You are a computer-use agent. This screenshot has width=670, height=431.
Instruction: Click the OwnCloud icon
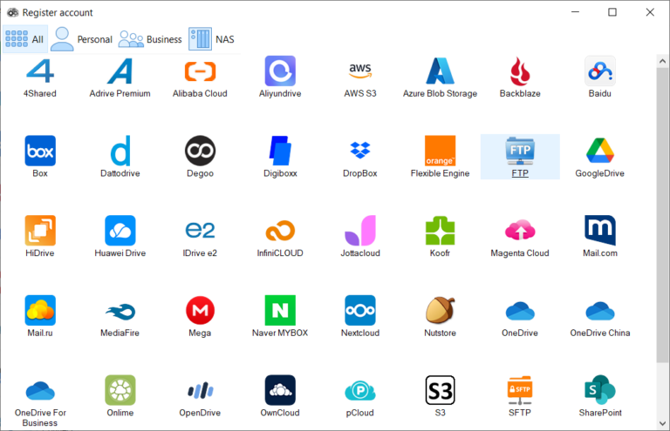click(x=280, y=390)
